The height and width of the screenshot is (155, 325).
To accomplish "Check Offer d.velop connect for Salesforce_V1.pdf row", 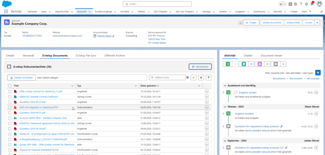I will [x=10, y=91].
